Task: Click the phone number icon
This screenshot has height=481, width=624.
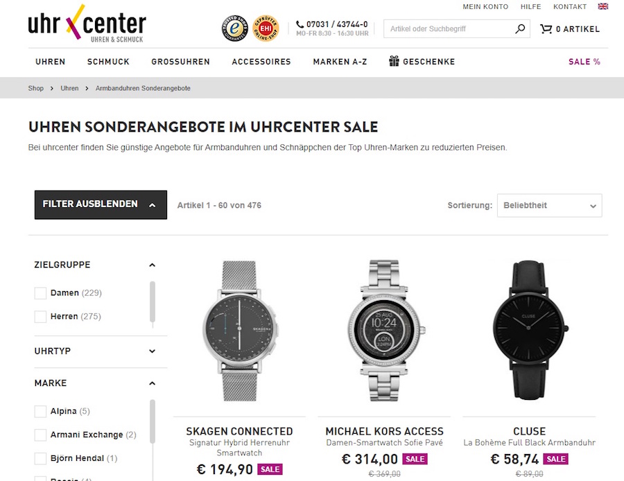Action: tap(300, 25)
